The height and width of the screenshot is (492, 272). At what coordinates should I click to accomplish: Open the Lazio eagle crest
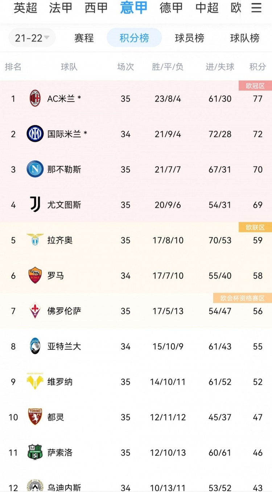click(35, 239)
